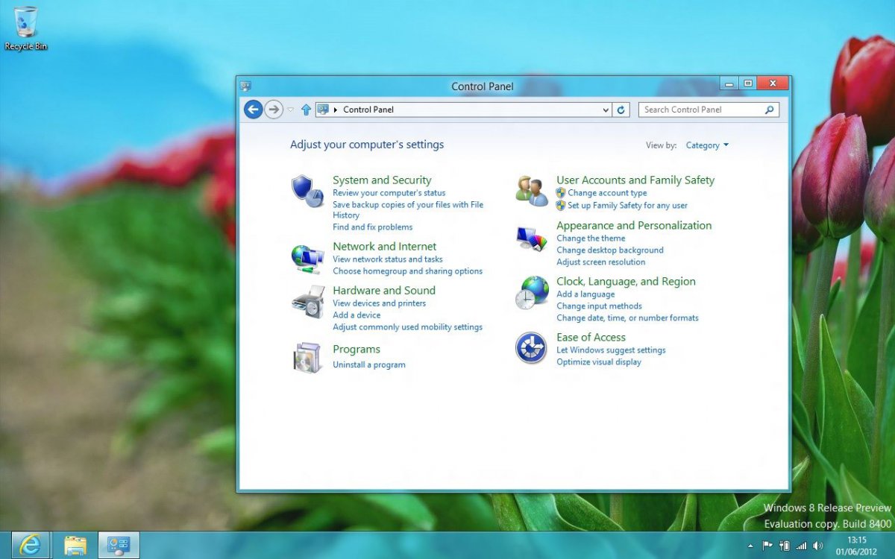Click Add a language
Image resolution: width=895 pixels, height=559 pixels.
click(x=585, y=294)
